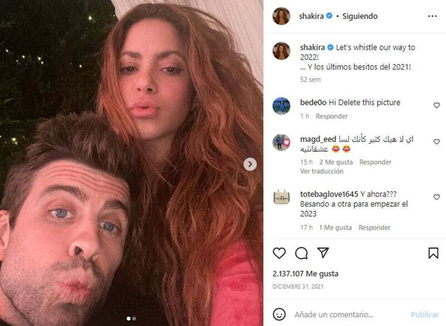
Task: Like the post with the heart icon
Action: tap(279, 252)
